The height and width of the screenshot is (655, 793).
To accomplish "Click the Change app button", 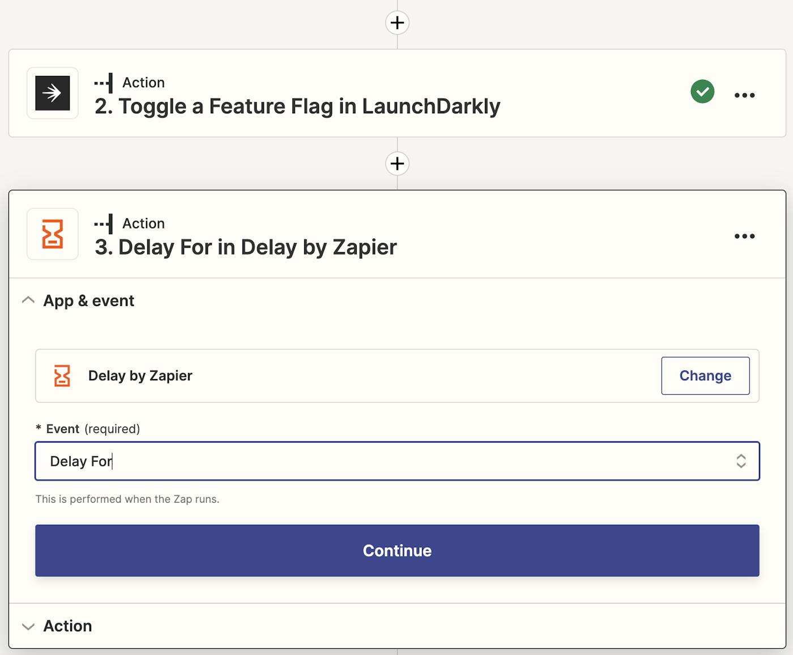I will (705, 376).
